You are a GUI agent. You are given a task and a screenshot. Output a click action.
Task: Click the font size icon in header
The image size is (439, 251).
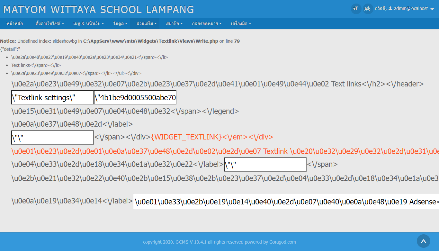356,9
